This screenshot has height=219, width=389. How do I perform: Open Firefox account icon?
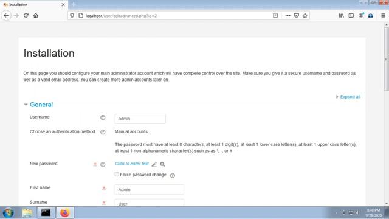click(x=361, y=15)
